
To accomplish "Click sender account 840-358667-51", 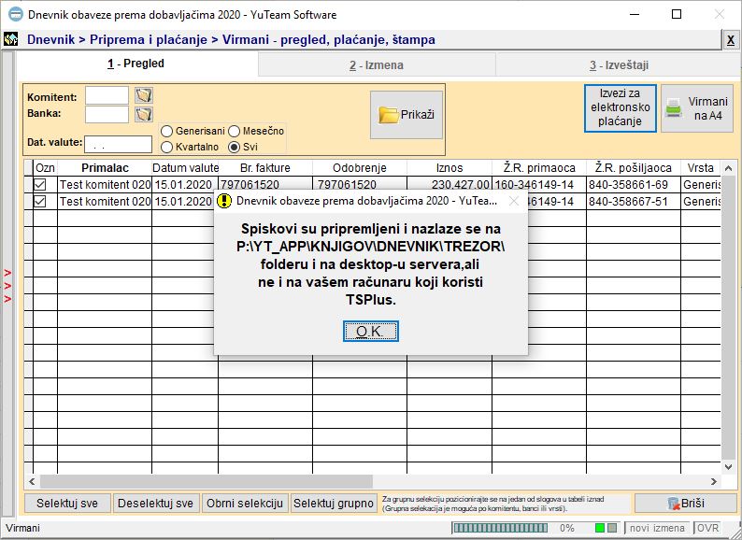I will 634,202.
